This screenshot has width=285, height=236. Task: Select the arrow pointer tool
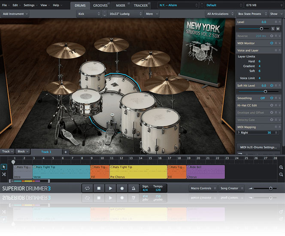tap(4, 167)
